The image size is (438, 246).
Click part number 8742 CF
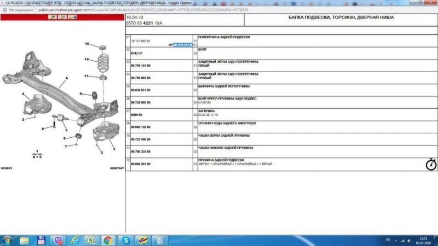[x=136, y=53]
